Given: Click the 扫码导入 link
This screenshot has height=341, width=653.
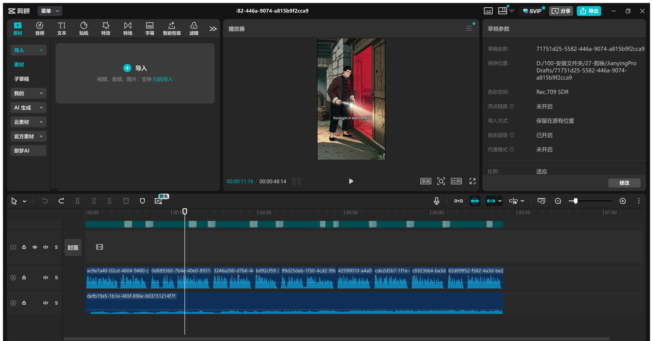Looking at the screenshot, I should point(163,79).
